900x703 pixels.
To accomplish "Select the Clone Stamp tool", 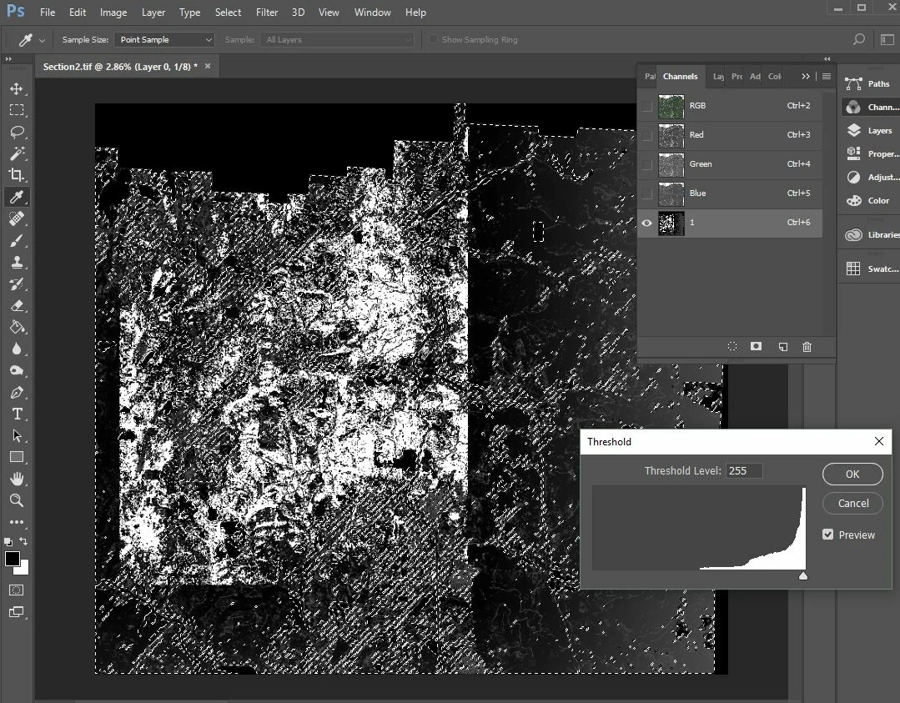I will pos(17,262).
